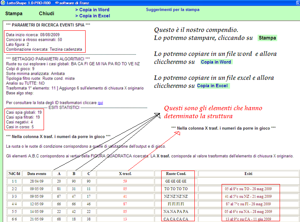Select the cell TO TO TO TO
Screen dimensions: 300x222
click(176, 189)
